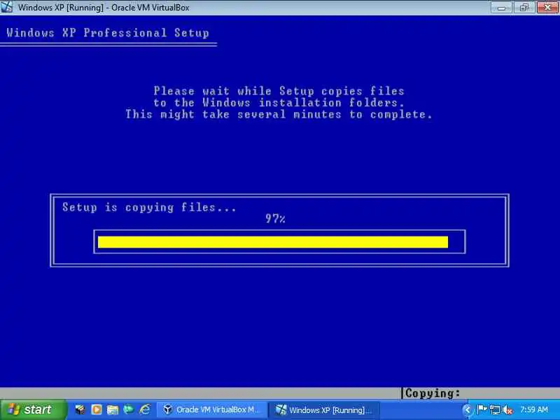Click the window title 'Windows XP [Running] - Oracle VM VirtualBox'
This screenshot has width=560, height=420.
click(x=104, y=8)
